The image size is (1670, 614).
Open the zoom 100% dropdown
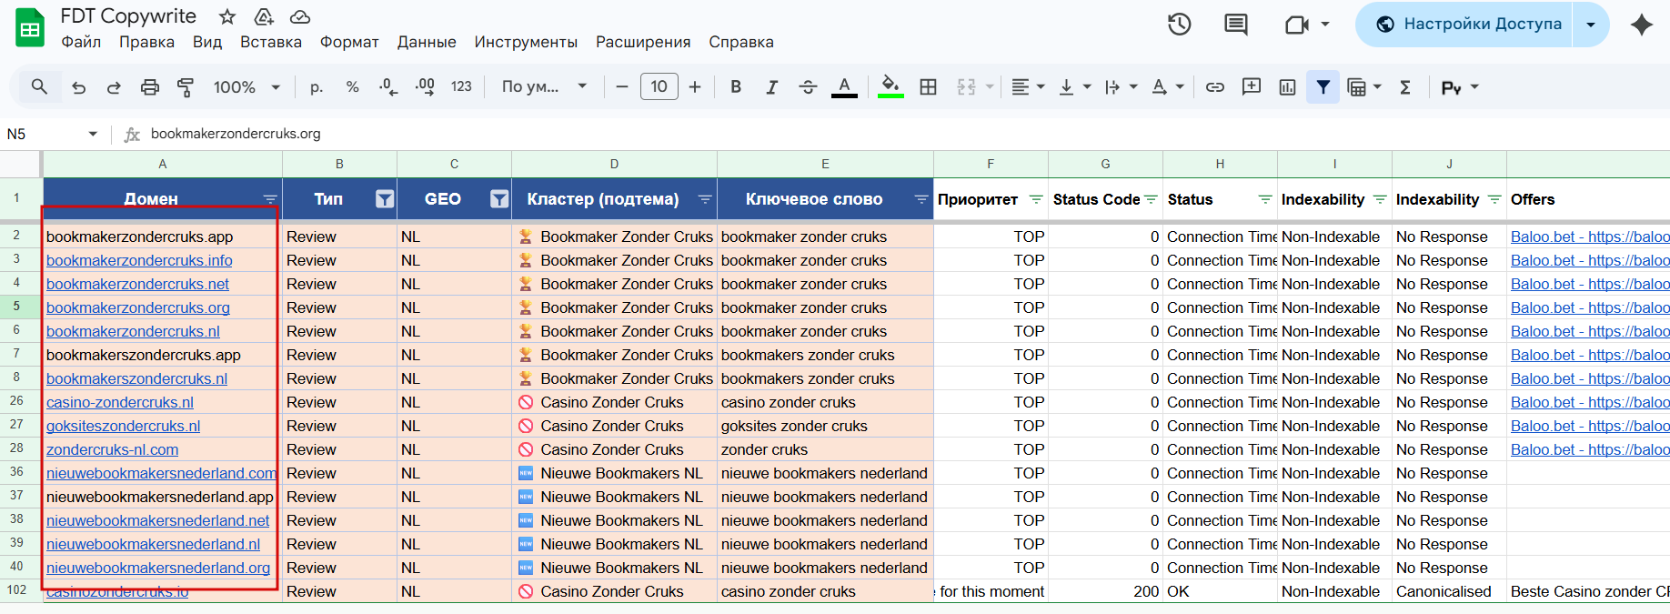tap(246, 87)
